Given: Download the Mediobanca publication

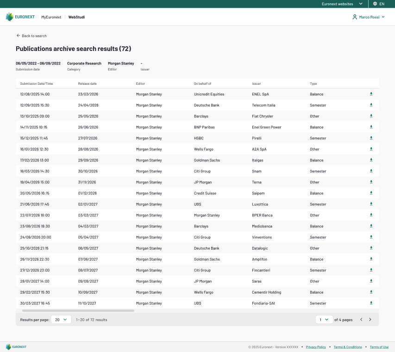Looking at the screenshot, I should point(371,226).
